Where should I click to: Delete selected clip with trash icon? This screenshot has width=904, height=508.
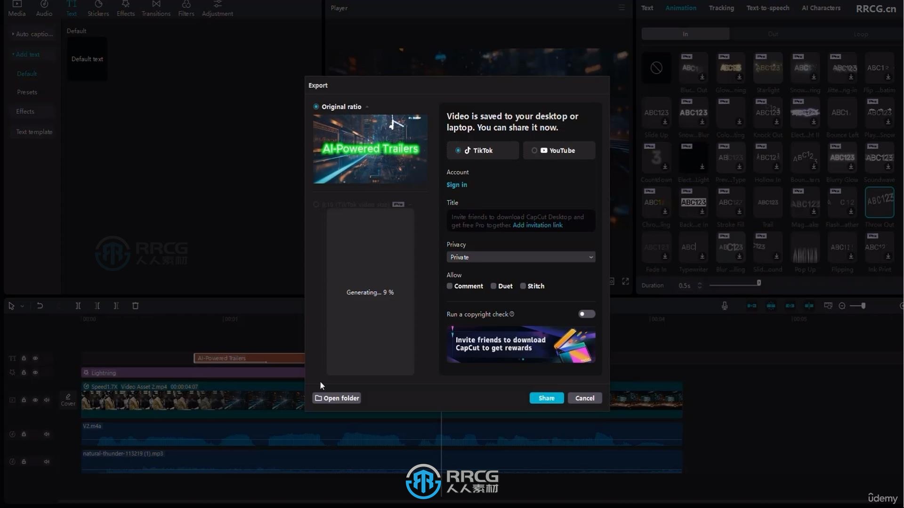tap(136, 306)
